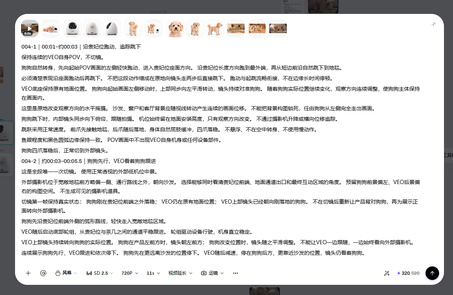
Task: Open the 运镜 camera movement dropdown
Action: tap(213, 273)
